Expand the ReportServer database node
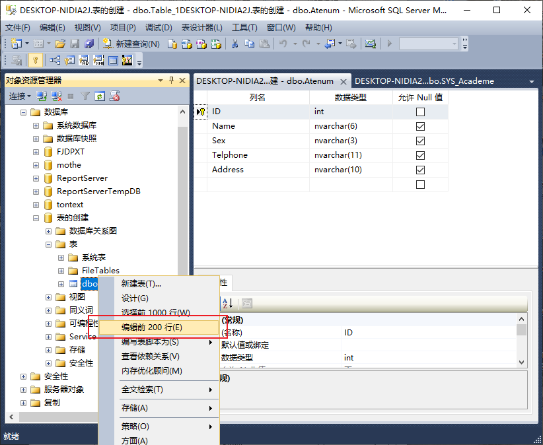The height and width of the screenshot is (445, 543). [x=36, y=178]
